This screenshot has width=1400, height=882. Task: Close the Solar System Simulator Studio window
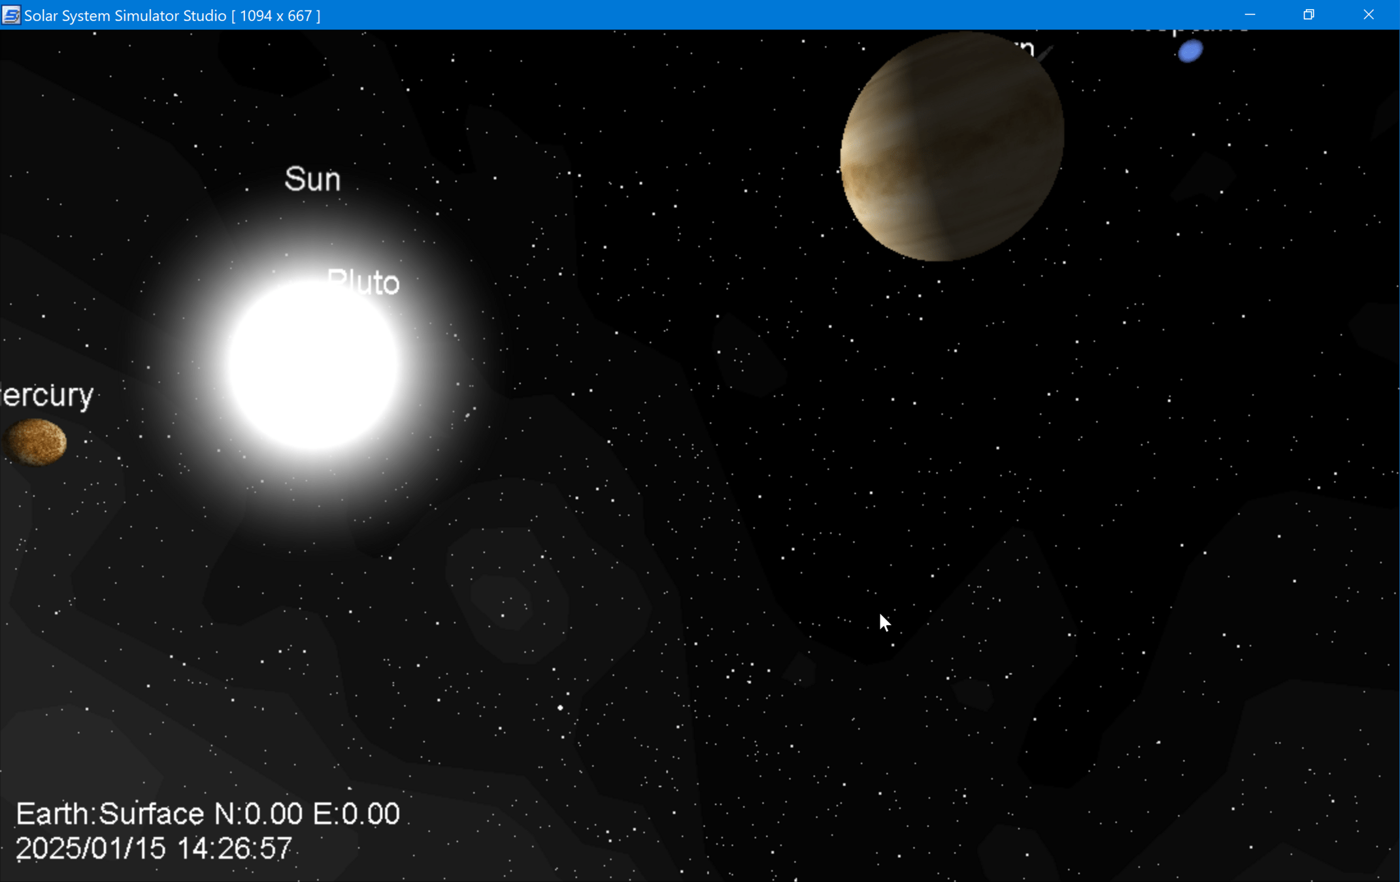(x=1369, y=14)
